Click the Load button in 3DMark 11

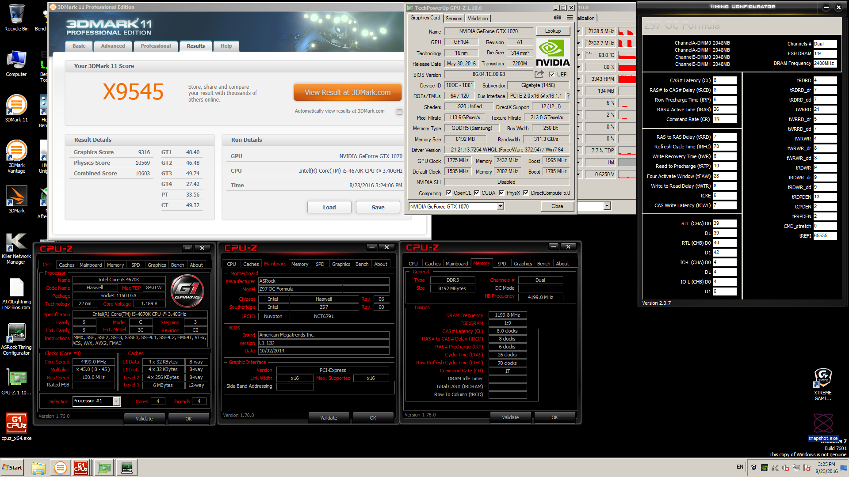pyautogui.click(x=329, y=208)
